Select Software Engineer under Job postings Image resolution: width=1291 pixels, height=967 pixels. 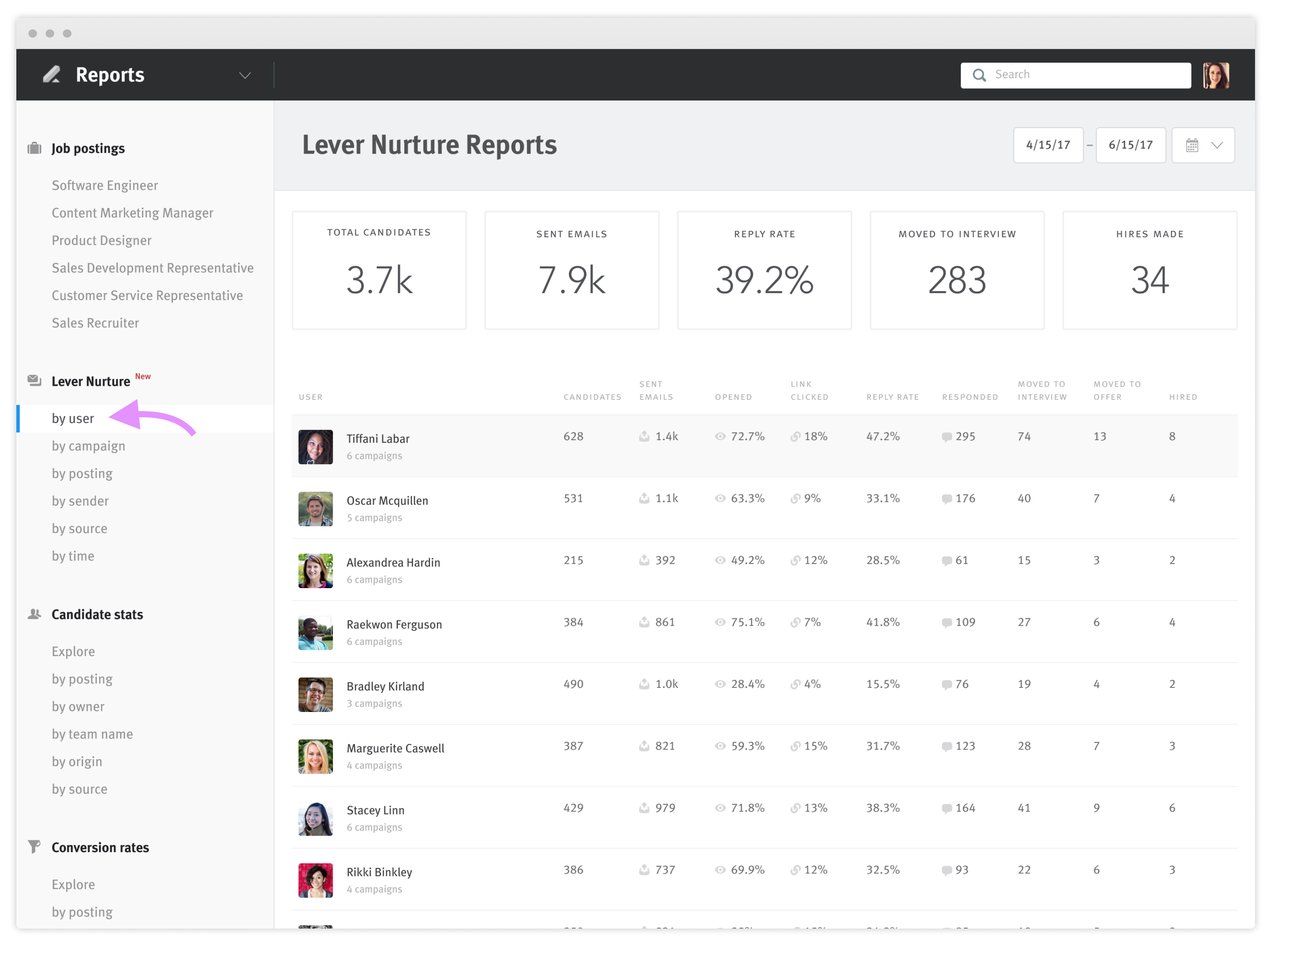click(105, 185)
